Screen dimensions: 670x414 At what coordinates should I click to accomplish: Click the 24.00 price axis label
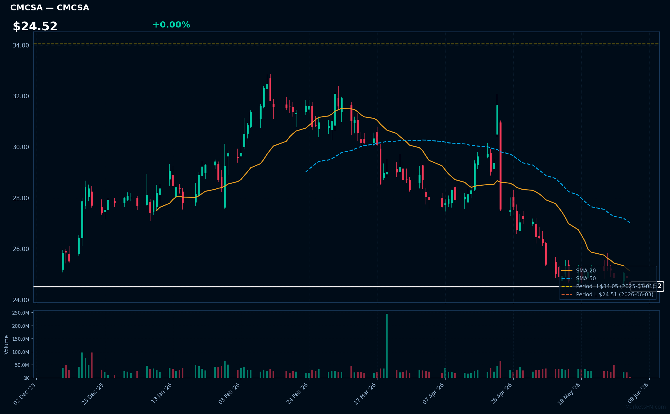21,300
